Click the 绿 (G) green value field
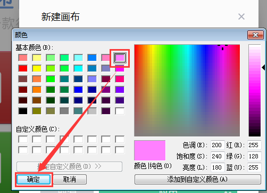Image resolution: width=267 pixels, height=193 pixels. [254, 156]
